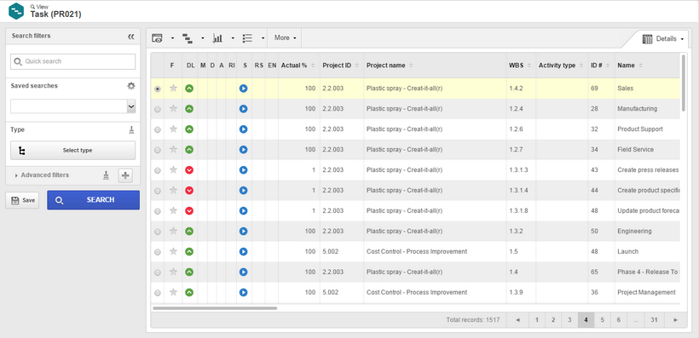Screen dimensions: 699x338
Task: Click red deadline icon for Create press releases
Action: [x=189, y=170]
